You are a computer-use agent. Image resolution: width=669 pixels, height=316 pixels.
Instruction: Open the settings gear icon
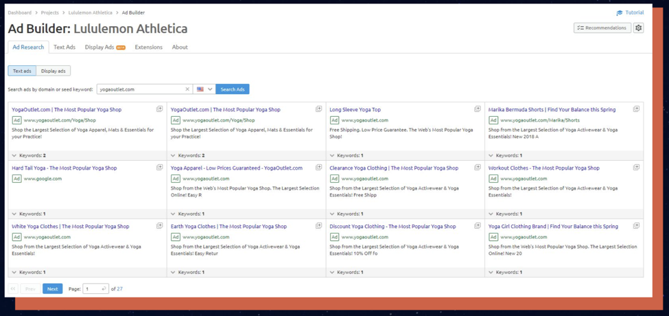pyautogui.click(x=638, y=27)
